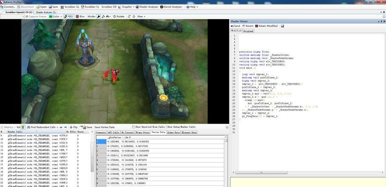
Task: Open the Color mode dropdown
Action: pyautogui.click(x=56, y=16)
